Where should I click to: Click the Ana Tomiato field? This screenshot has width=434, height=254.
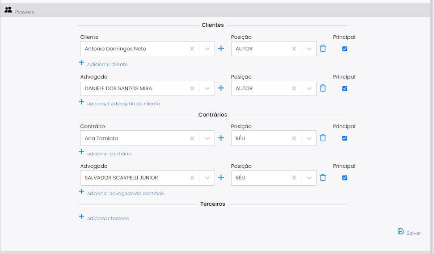[x=147, y=138]
